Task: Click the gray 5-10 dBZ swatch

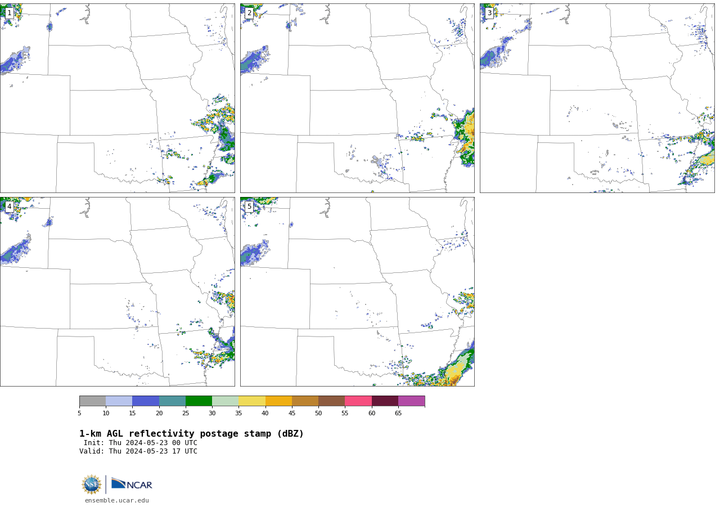Action: [x=92, y=401]
